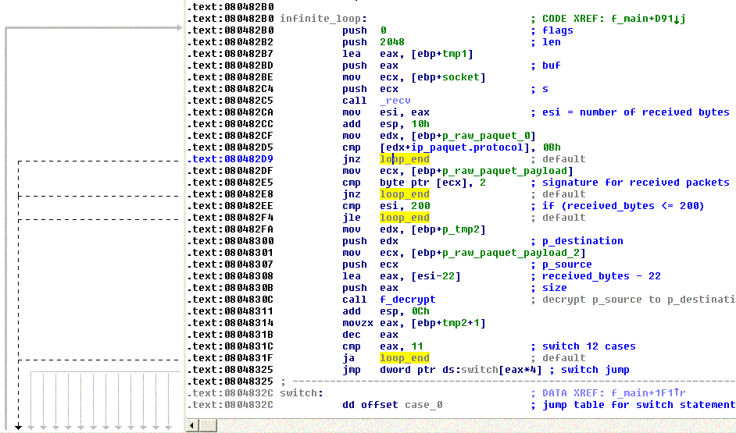This screenshot has height=433, width=736.
Task: Click address .text:080482CA
Action: [230, 112]
